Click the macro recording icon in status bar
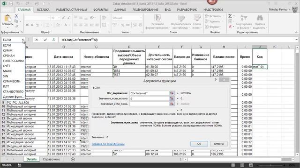The height and width of the screenshot is (168, 300). coord(20,165)
